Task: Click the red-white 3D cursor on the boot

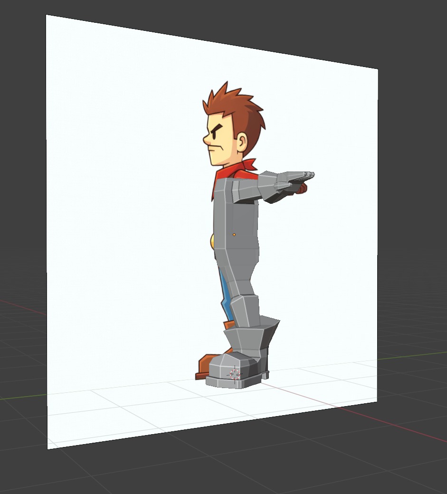Action: coord(235,375)
